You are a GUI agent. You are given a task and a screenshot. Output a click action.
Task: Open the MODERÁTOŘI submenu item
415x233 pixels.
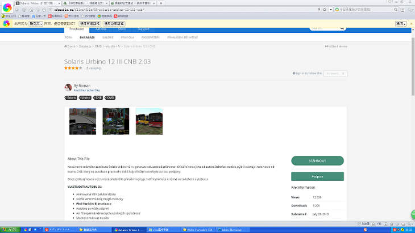pos(150,37)
